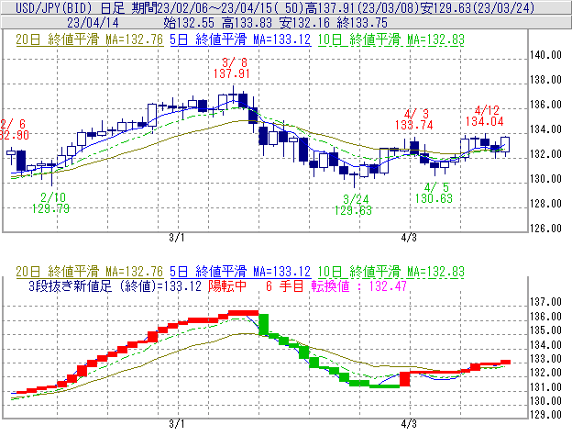572x436 pixels.
Task: Click the 4/5 130.63 low annotation
Action: [x=434, y=193]
